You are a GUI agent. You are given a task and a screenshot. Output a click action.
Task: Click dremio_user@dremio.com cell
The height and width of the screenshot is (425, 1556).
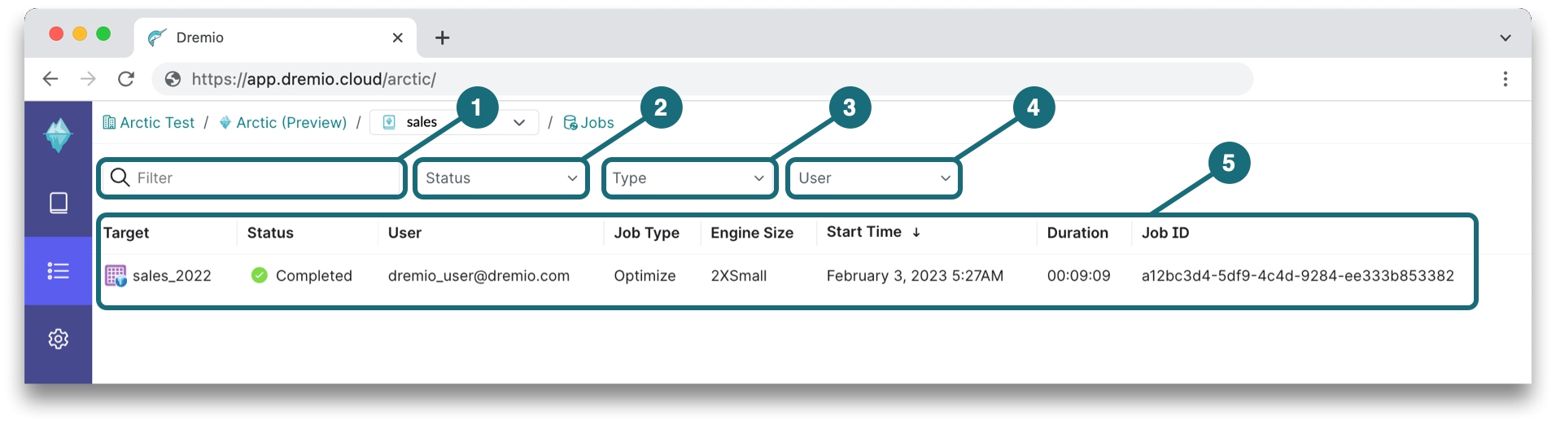(x=479, y=276)
